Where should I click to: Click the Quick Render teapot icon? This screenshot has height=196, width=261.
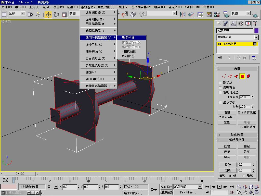tap(255, 15)
